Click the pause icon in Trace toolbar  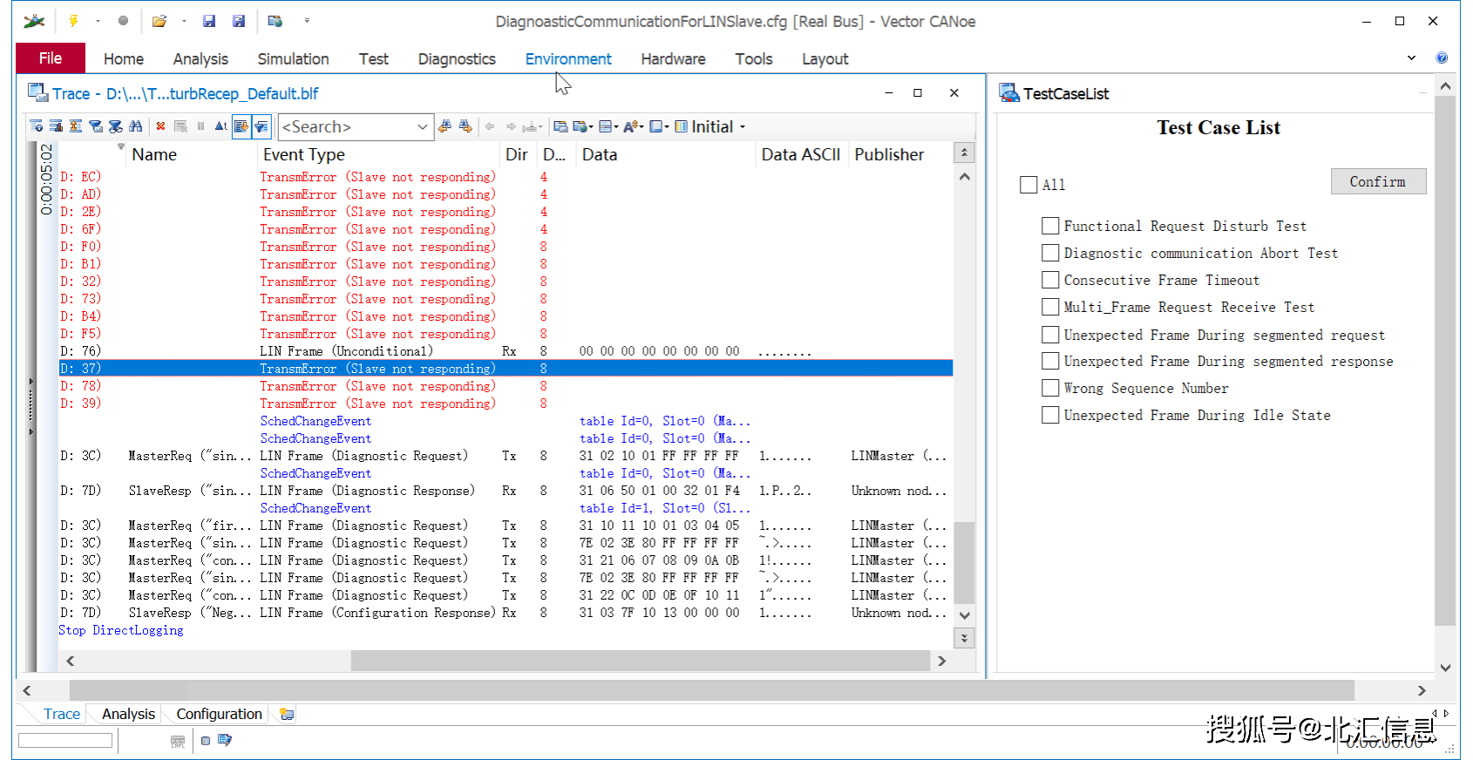click(x=200, y=126)
